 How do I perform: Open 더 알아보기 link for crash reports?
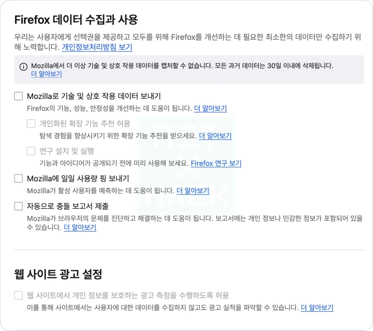click(x=80, y=227)
